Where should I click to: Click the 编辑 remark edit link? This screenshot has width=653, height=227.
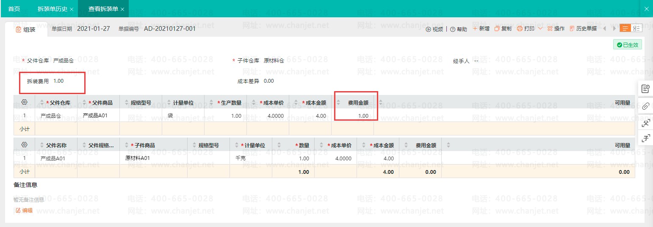click(x=24, y=210)
